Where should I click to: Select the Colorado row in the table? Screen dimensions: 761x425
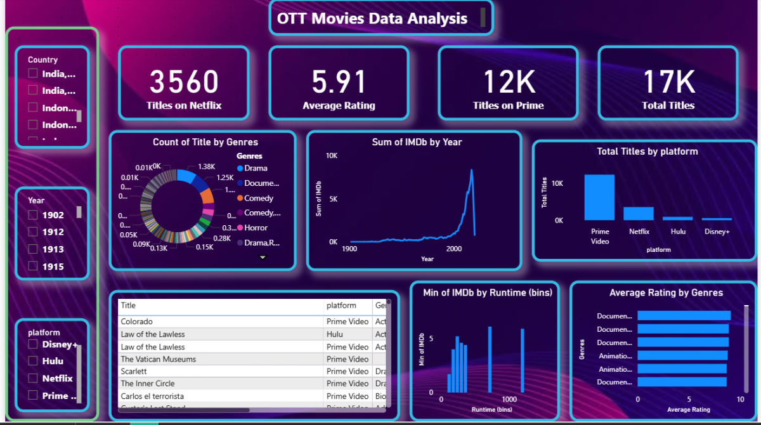pyautogui.click(x=137, y=322)
